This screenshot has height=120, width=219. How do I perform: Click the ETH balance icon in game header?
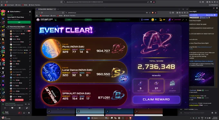point(142,20)
